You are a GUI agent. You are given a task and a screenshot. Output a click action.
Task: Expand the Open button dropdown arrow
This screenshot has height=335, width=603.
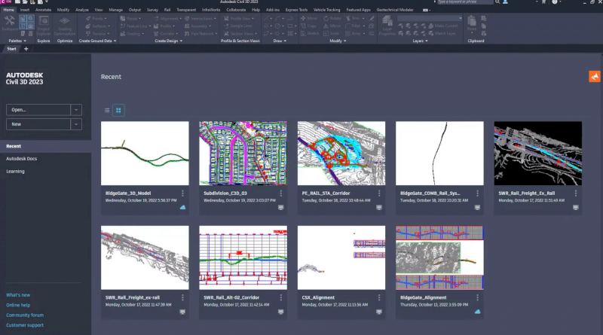pyautogui.click(x=76, y=108)
